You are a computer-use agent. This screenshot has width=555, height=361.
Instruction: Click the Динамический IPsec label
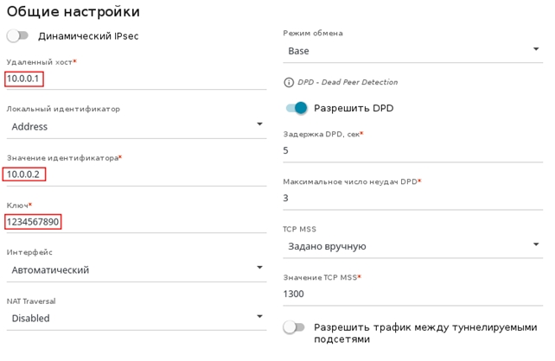[x=88, y=36]
